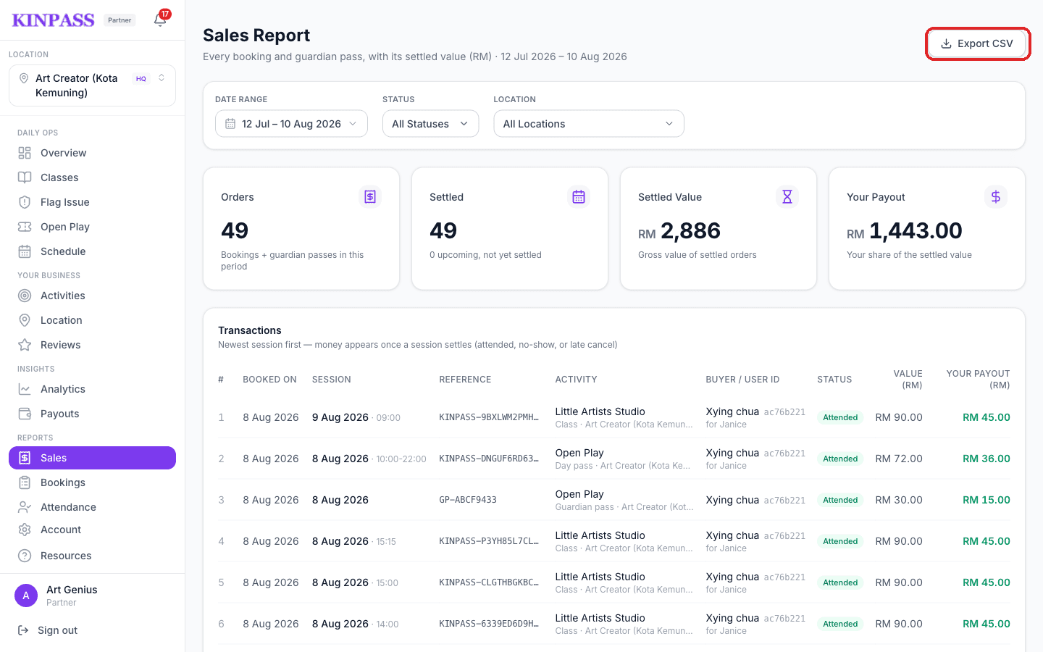Click session 8 Aug 2026 14:00
This screenshot has width=1043, height=652.
(356, 624)
